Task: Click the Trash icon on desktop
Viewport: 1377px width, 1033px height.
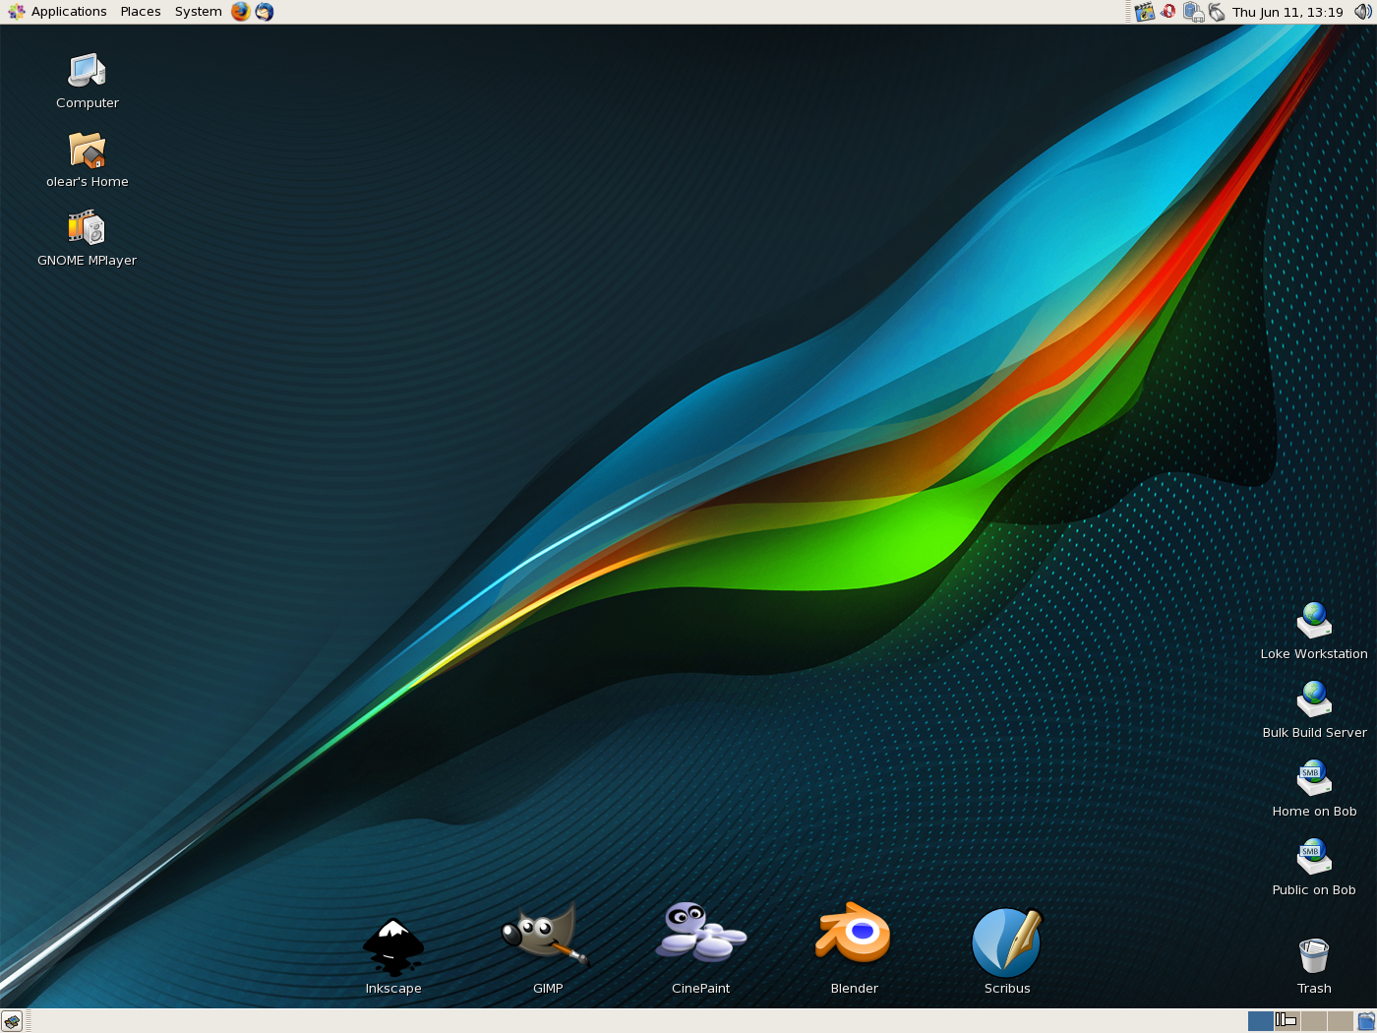Action: tap(1314, 956)
